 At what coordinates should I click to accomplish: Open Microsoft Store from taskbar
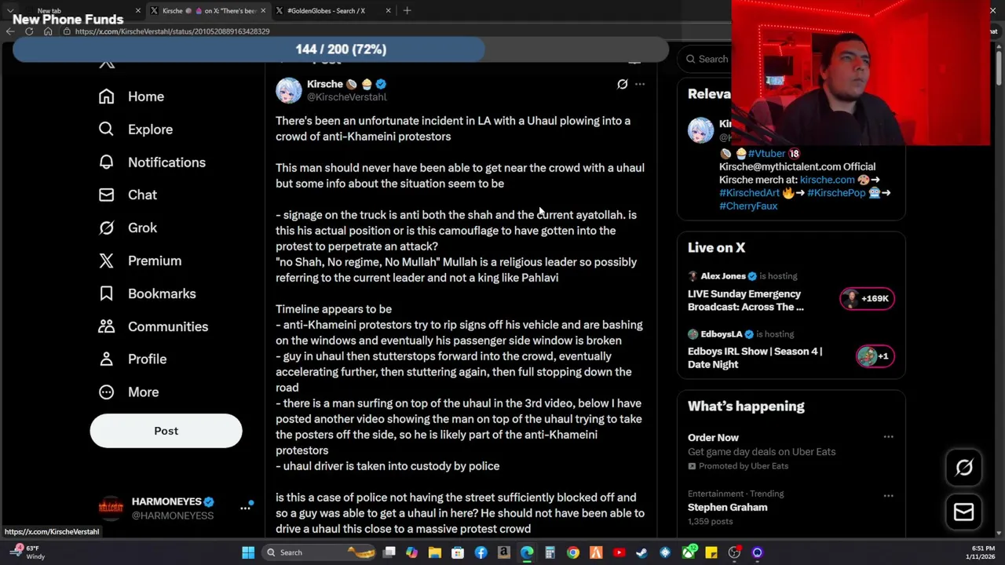[458, 552]
